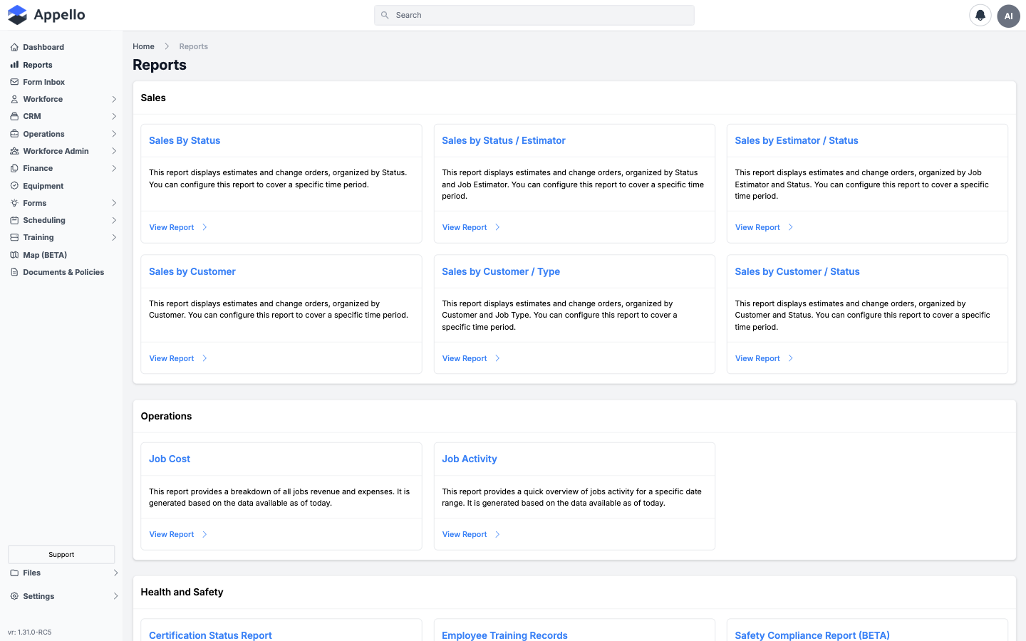Viewport: 1026px width, 641px height.
Task: Click arrow next to Job Activity View Report
Action: [x=497, y=534]
